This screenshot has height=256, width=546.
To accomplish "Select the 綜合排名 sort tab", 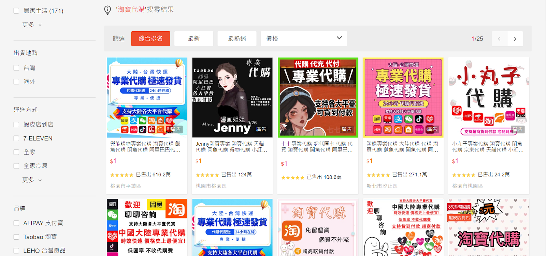I will 150,39.
